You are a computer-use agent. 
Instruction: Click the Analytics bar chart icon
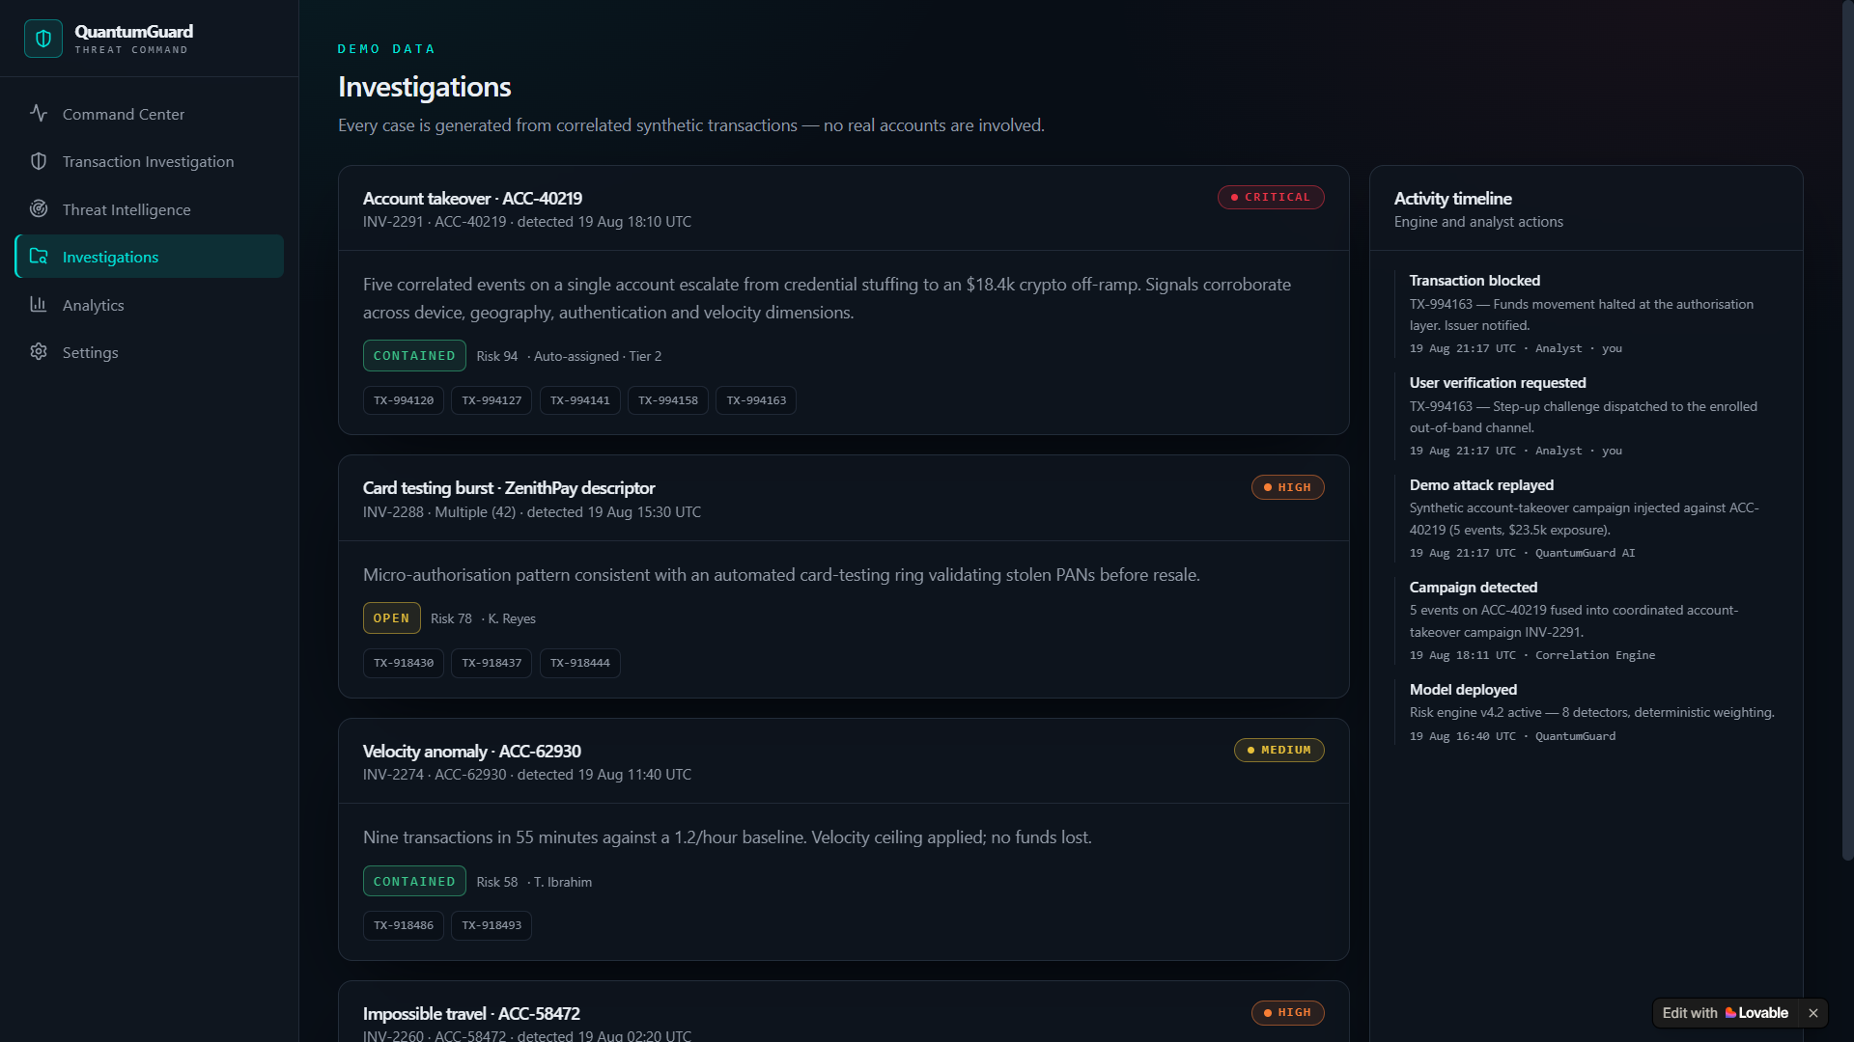39,304
